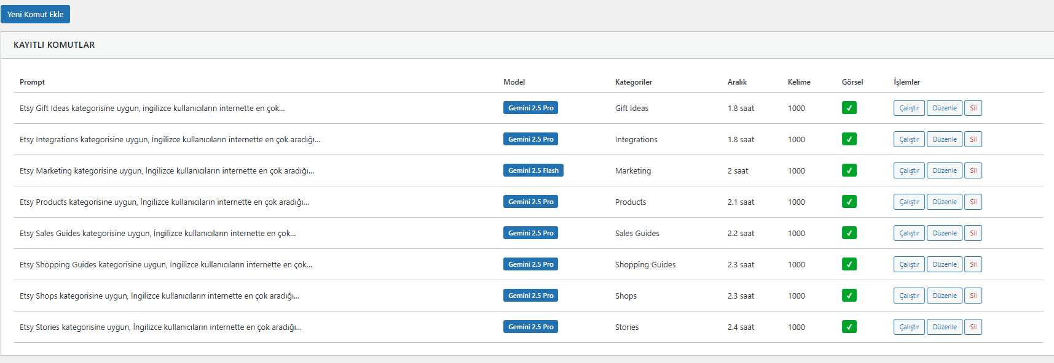
Task: Run the Shopping Guides row
Action: 909,264
